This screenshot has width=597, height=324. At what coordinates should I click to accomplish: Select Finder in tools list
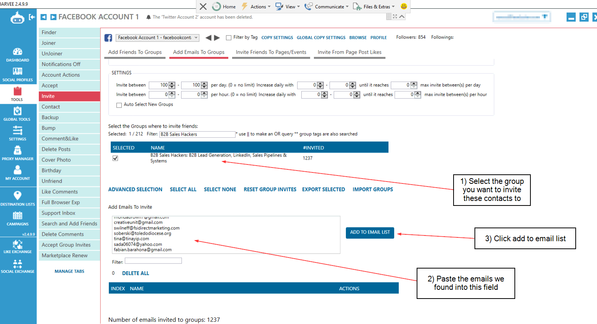click(69, 32)
